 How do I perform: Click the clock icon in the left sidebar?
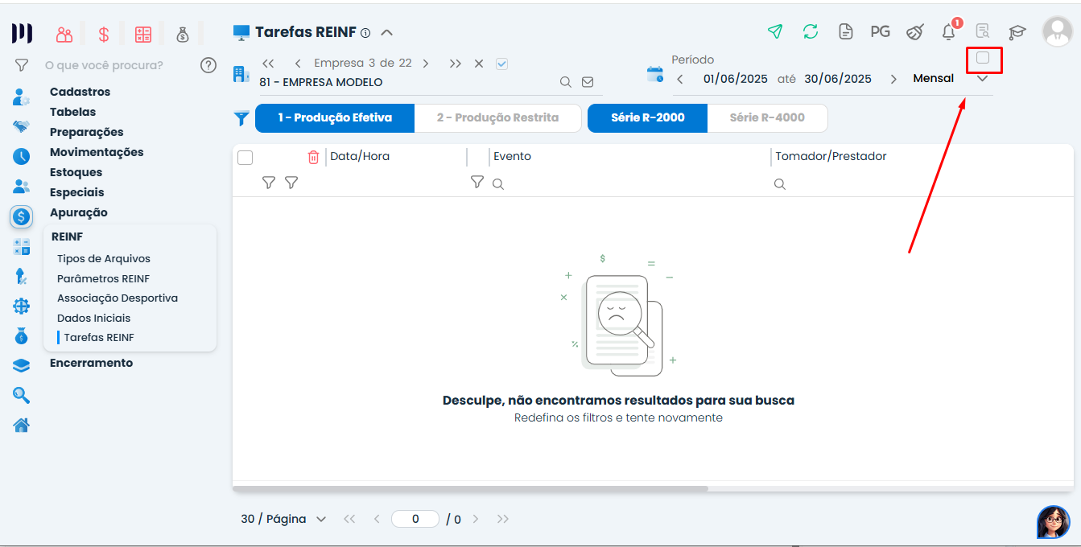[21, 156]
